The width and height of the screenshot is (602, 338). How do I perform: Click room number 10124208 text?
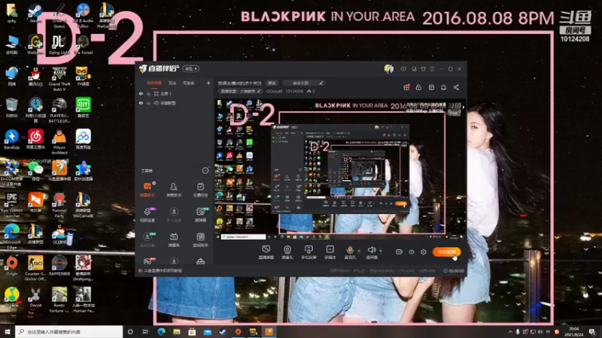(x=294, y=91)
